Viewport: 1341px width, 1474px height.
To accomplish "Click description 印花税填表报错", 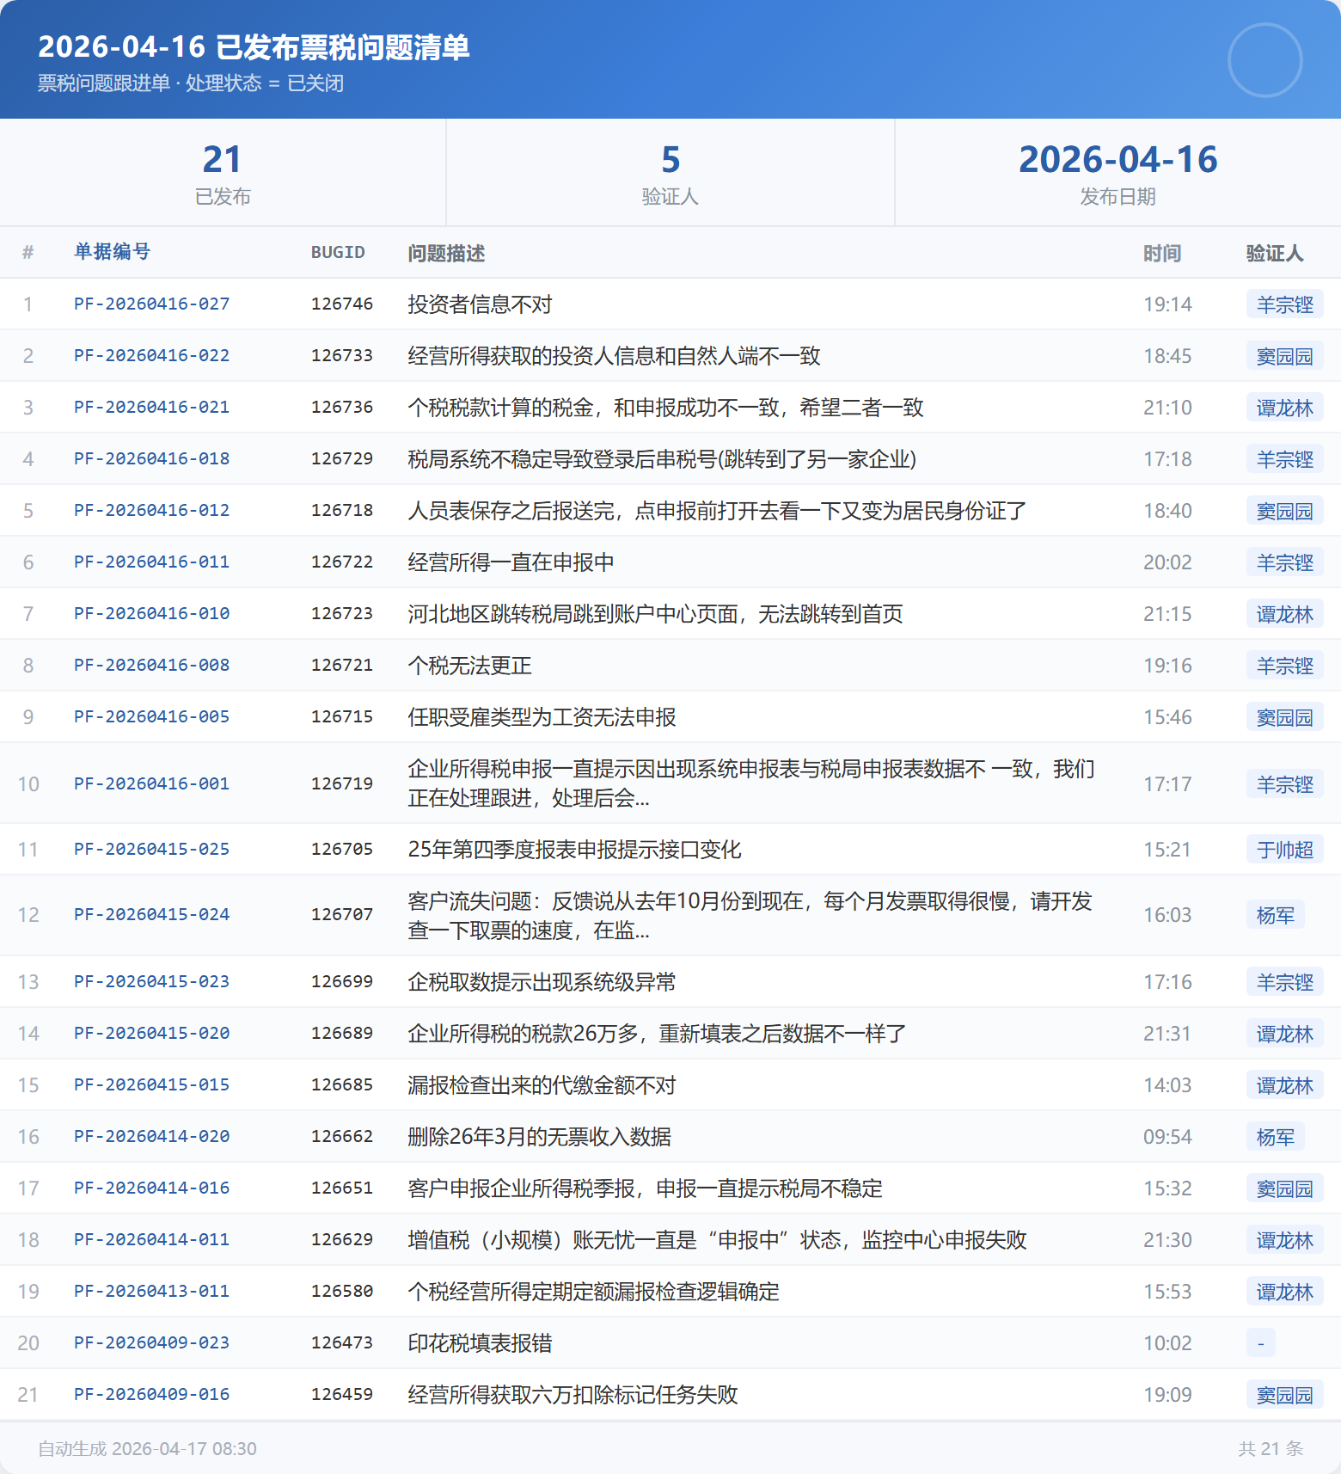I will (x=480, y=1343).
